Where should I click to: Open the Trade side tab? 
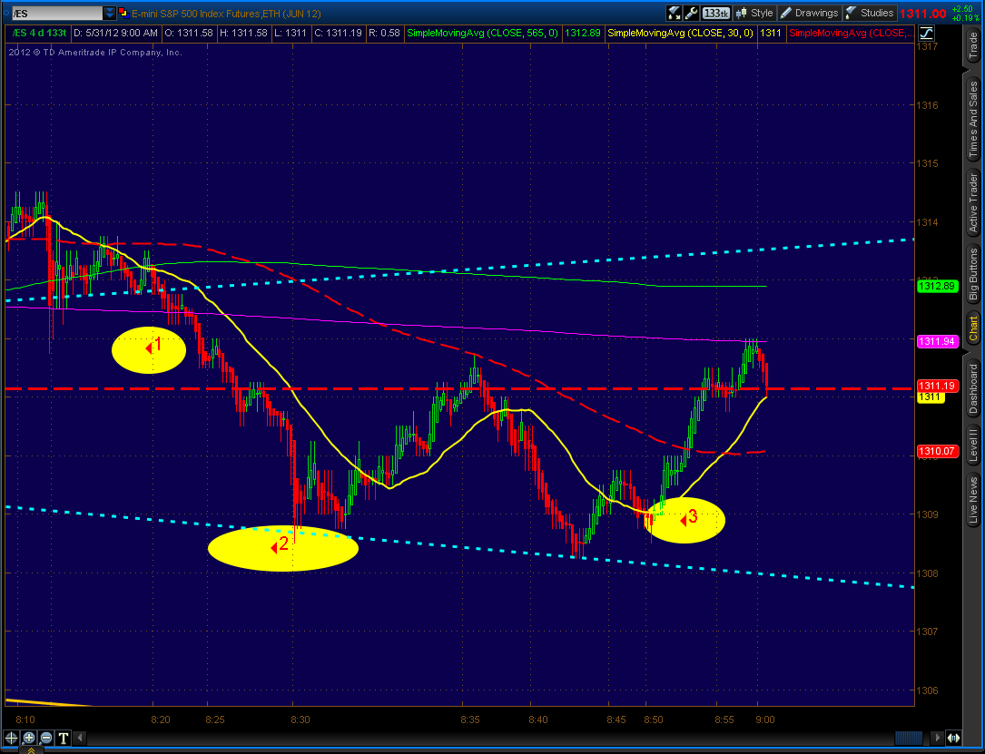click(973, 44)
